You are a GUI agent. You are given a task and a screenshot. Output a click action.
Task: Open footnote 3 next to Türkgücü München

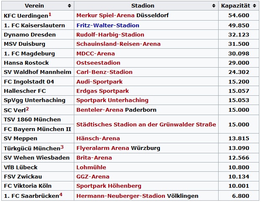[62, 147]
